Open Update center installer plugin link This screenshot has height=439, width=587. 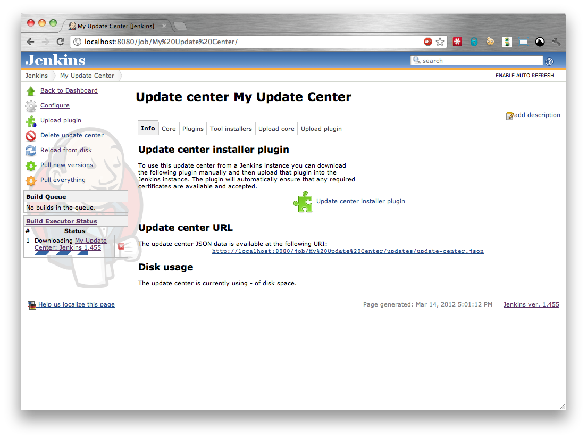coord(360,201)
